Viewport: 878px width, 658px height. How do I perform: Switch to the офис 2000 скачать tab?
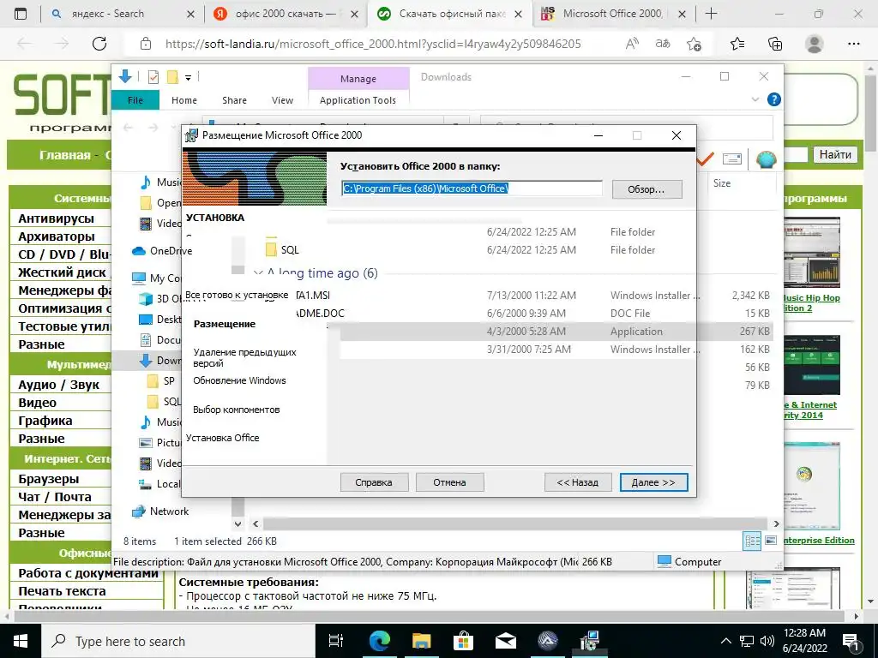(286, 14)
